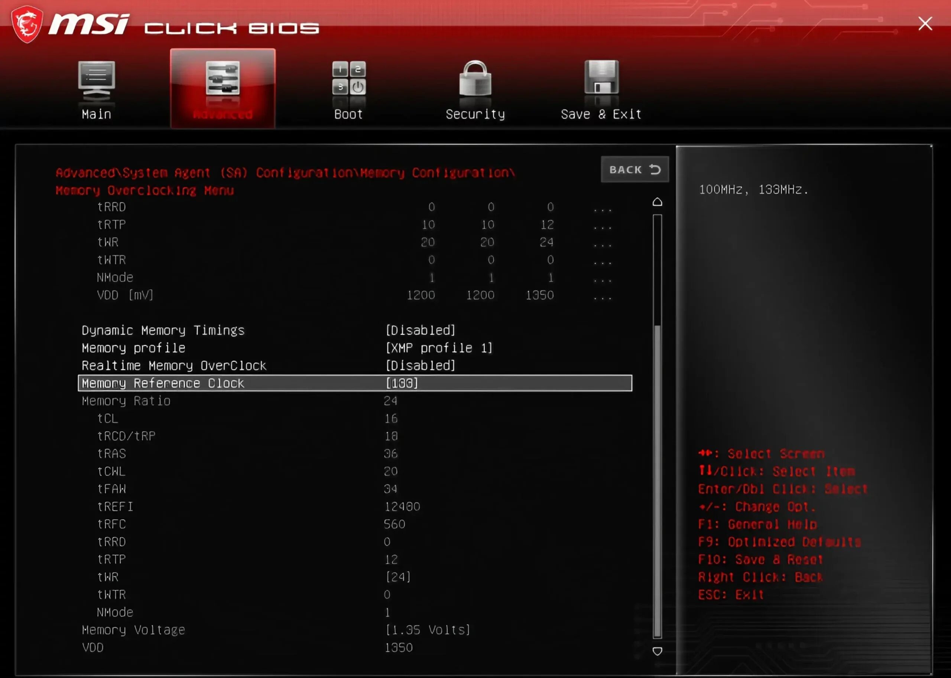
Task: Open the Main tab monitor icon
Action: click(97, 81)
